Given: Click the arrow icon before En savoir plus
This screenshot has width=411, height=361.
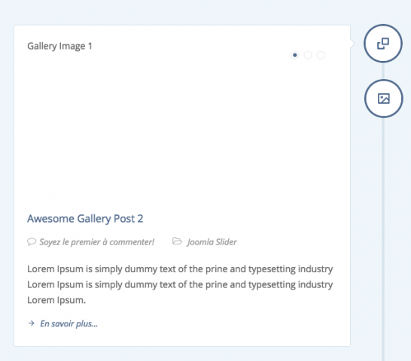Looking at the screenshot, I should pyautogui.click(x=31, y=323).
